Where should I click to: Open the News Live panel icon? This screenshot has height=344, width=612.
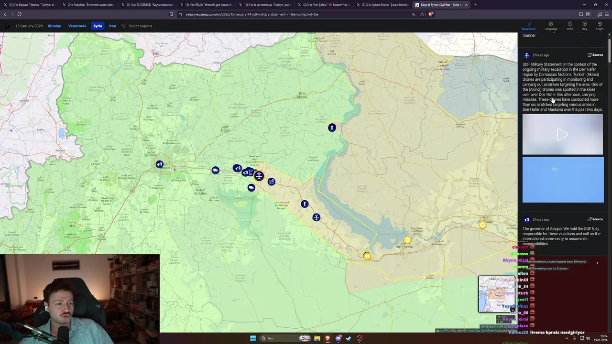[528, 26]
